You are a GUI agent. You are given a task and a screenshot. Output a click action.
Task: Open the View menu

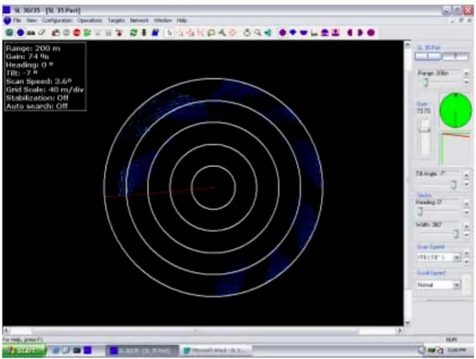31,20
